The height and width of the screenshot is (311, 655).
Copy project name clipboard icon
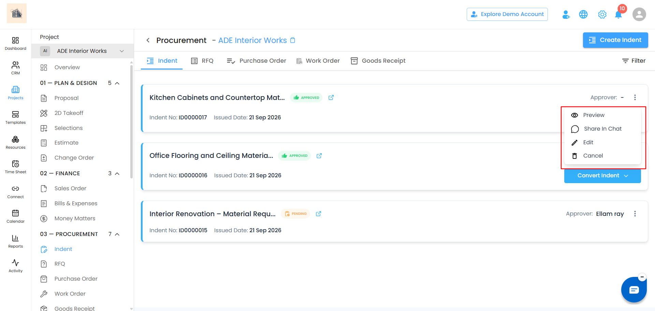click(293, 40)
